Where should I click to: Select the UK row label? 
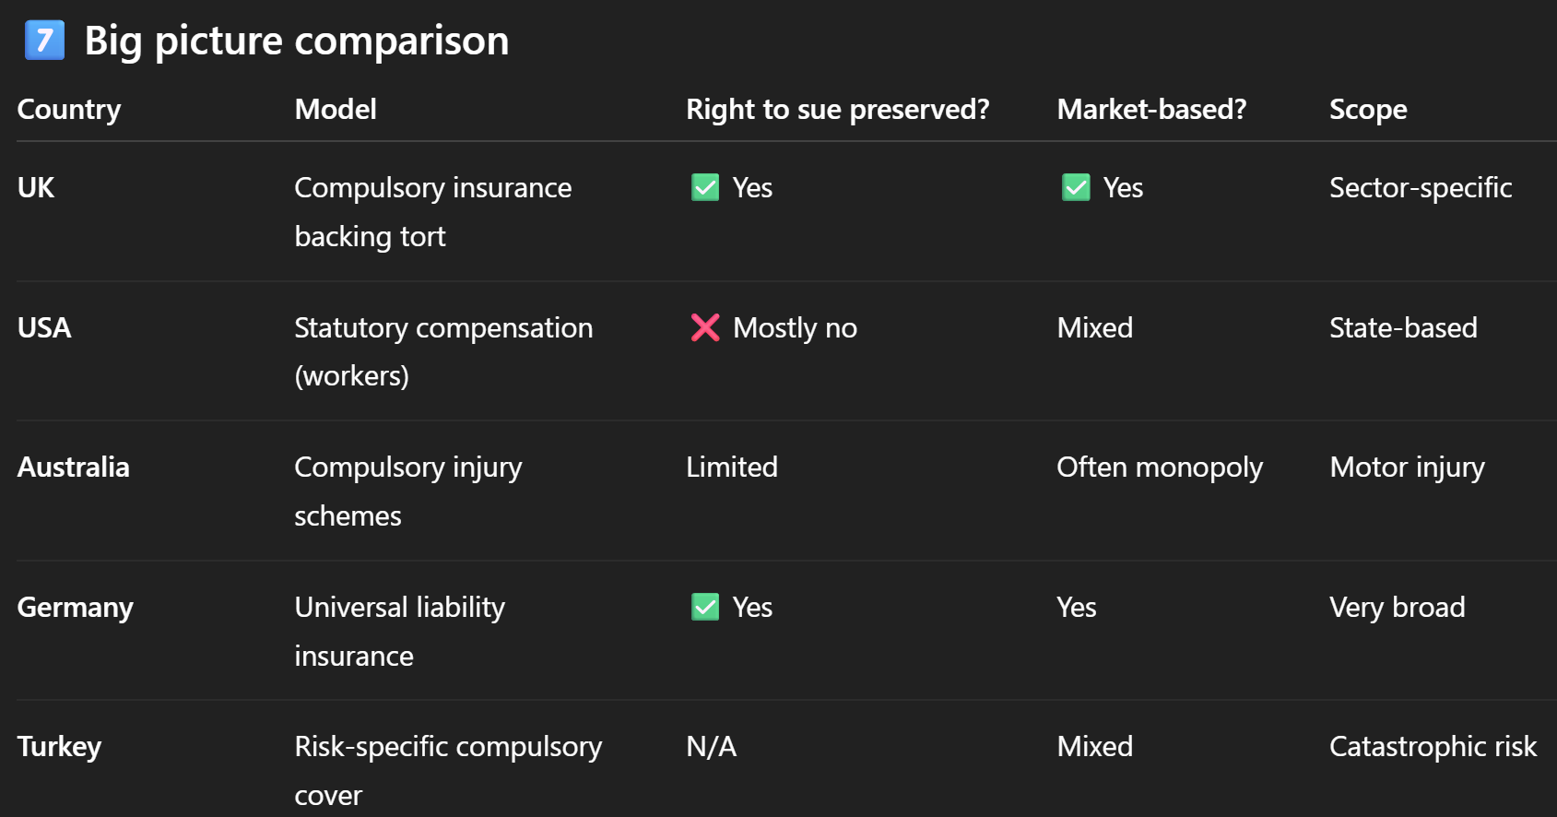36,188
